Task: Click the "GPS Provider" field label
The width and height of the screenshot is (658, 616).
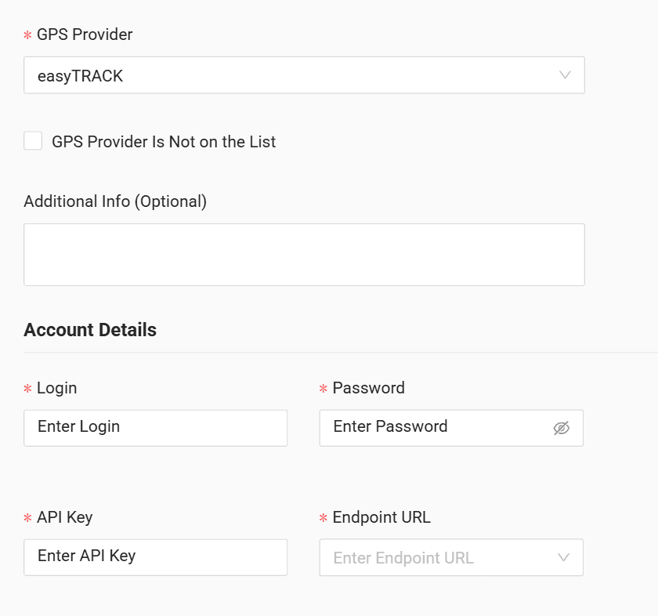Action: pos(85,34)
